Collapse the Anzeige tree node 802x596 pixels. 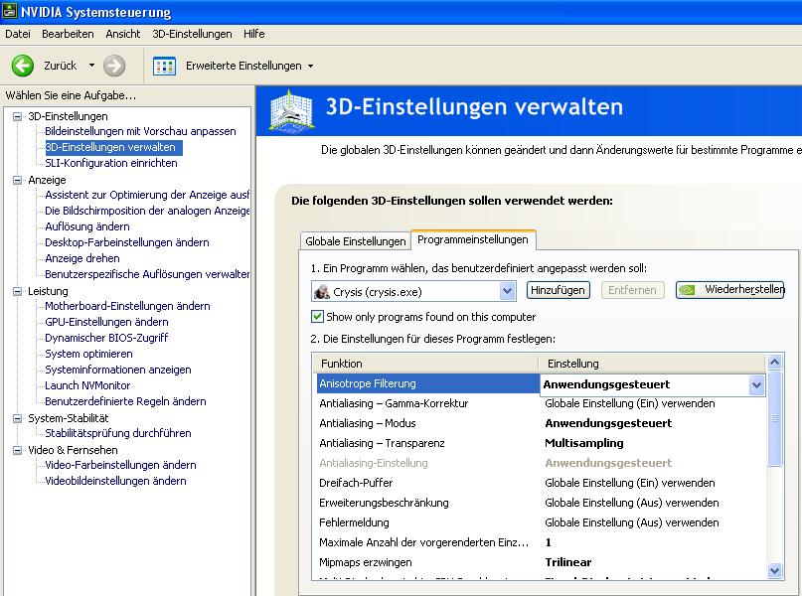(x=17, y=180)
